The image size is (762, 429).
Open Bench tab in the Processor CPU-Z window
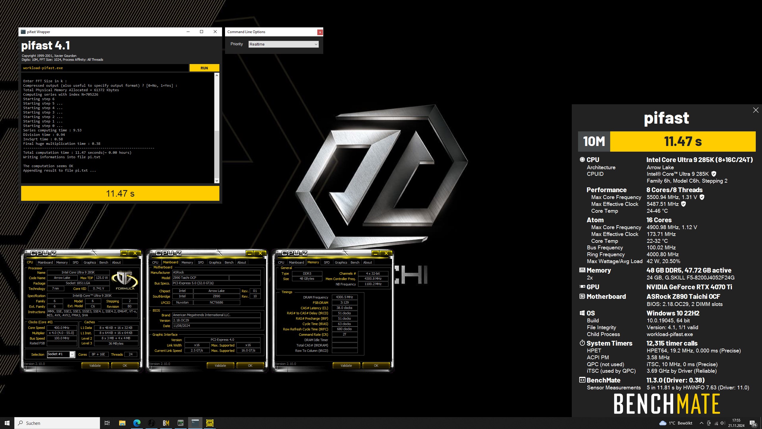104,262
